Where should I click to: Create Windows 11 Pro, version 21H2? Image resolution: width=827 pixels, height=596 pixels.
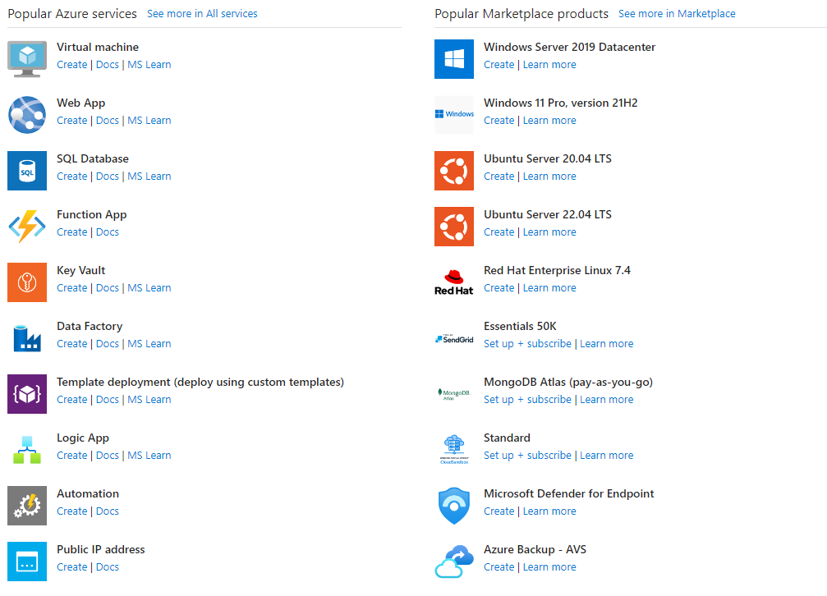pos(499,120)
